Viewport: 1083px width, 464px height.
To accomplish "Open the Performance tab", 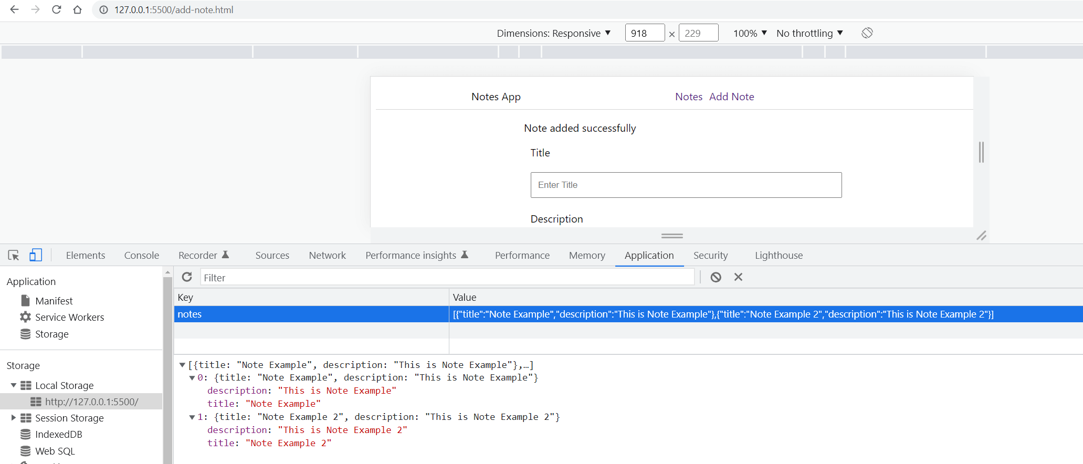I will [522, 255].
